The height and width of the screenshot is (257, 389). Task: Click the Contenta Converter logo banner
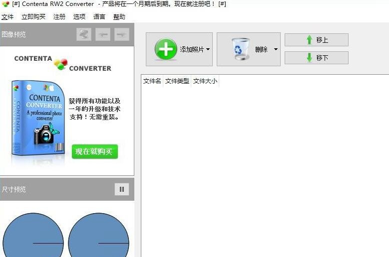[x=63, y=63]
